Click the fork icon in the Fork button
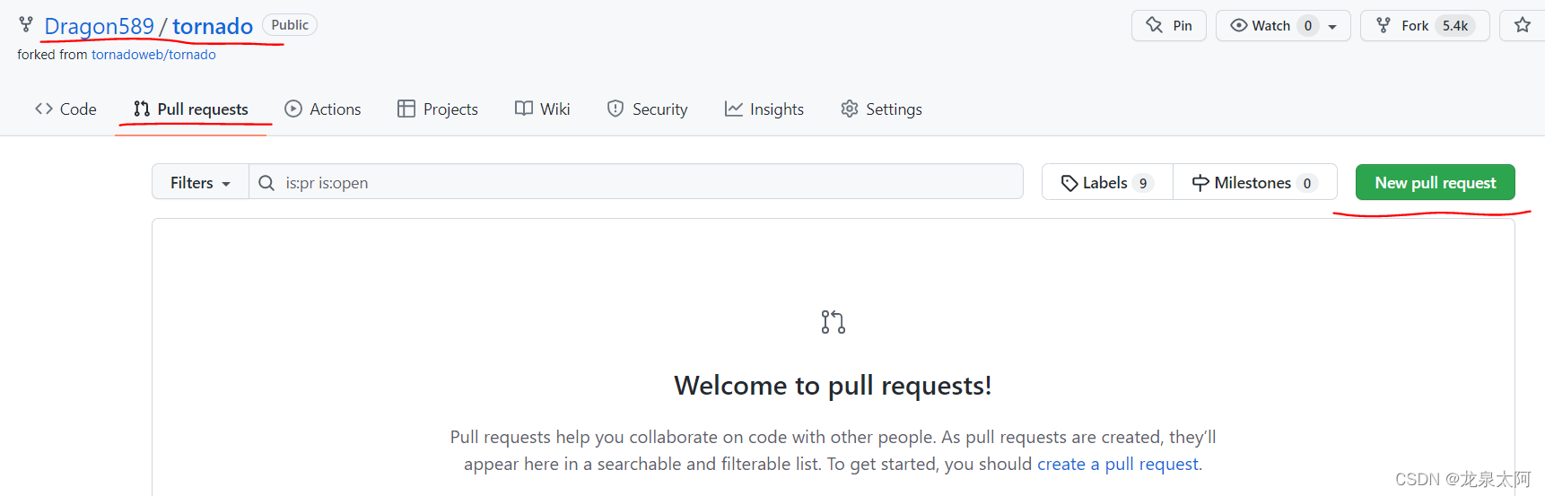Viewport: 1545px width, 496px height. [1384, 25]
